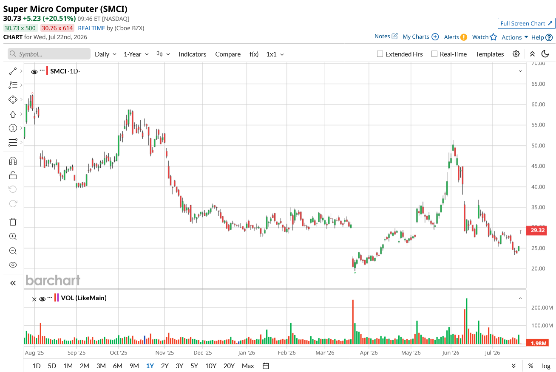This screenshot has width=556, height=372.
Task: Open the Fibonacci and lines tool list
Action: tap(13, 85)
